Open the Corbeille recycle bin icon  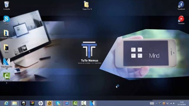6,6
